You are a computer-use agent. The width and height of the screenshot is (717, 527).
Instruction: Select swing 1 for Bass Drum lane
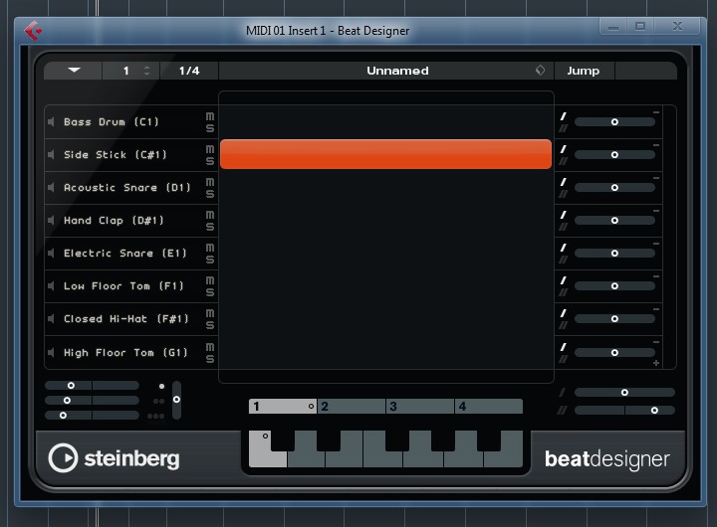(x=564, y=116)
